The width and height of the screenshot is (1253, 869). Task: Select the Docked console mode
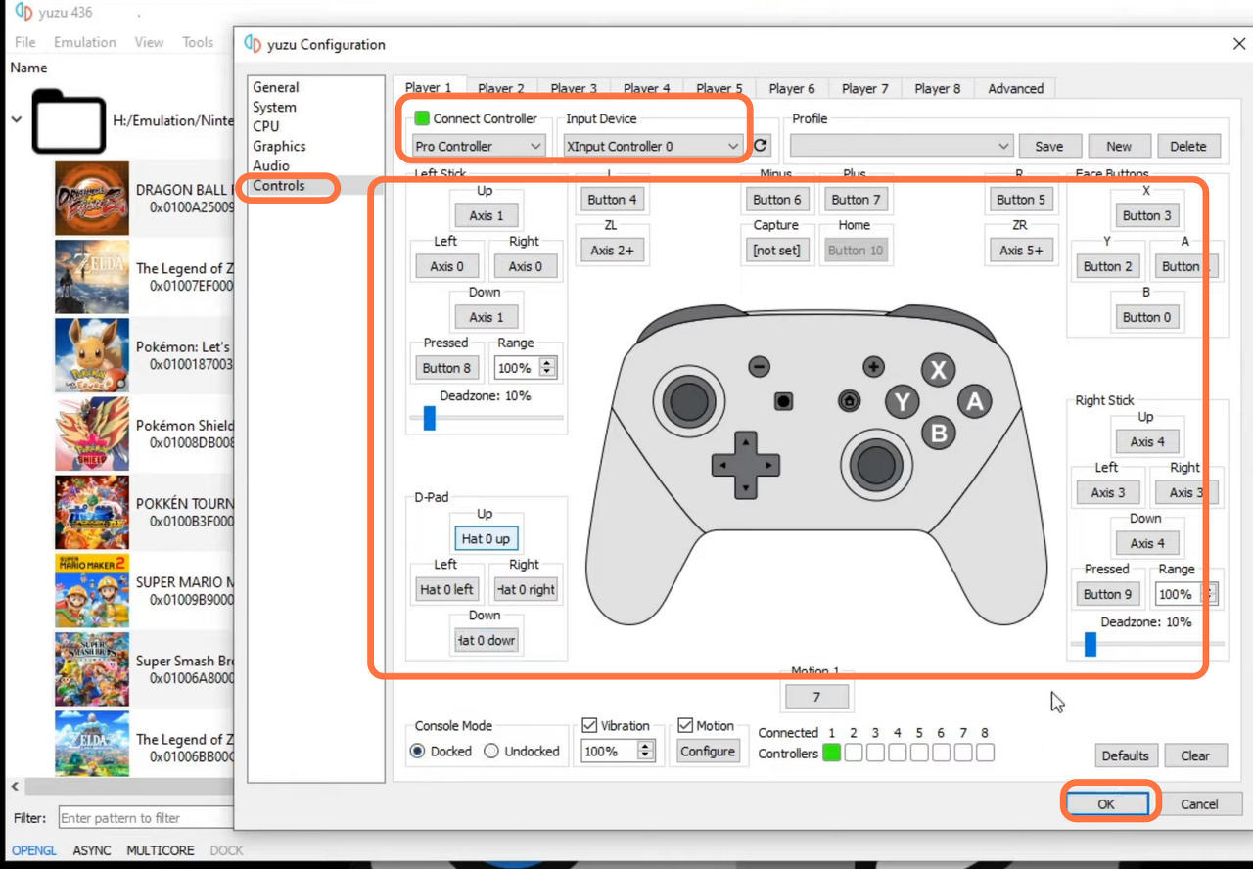pos(418,752)
